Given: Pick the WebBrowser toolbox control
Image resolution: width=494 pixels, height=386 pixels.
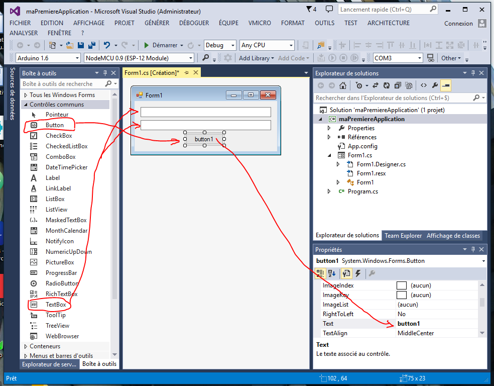Looking at the screenshot, I should pyautogui.click(x=62, y=336).
